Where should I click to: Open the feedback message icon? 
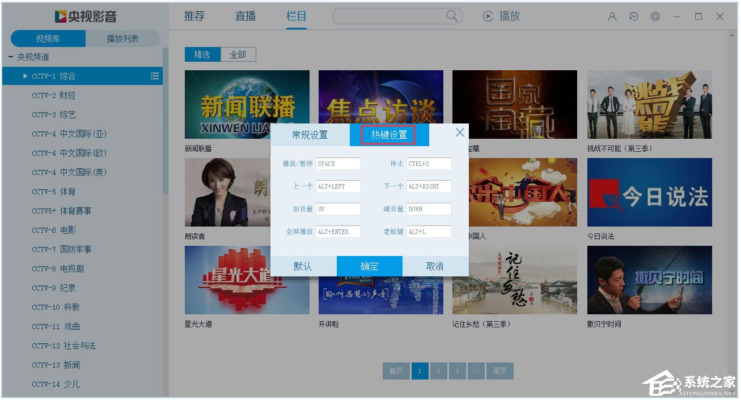click(633, 16)
